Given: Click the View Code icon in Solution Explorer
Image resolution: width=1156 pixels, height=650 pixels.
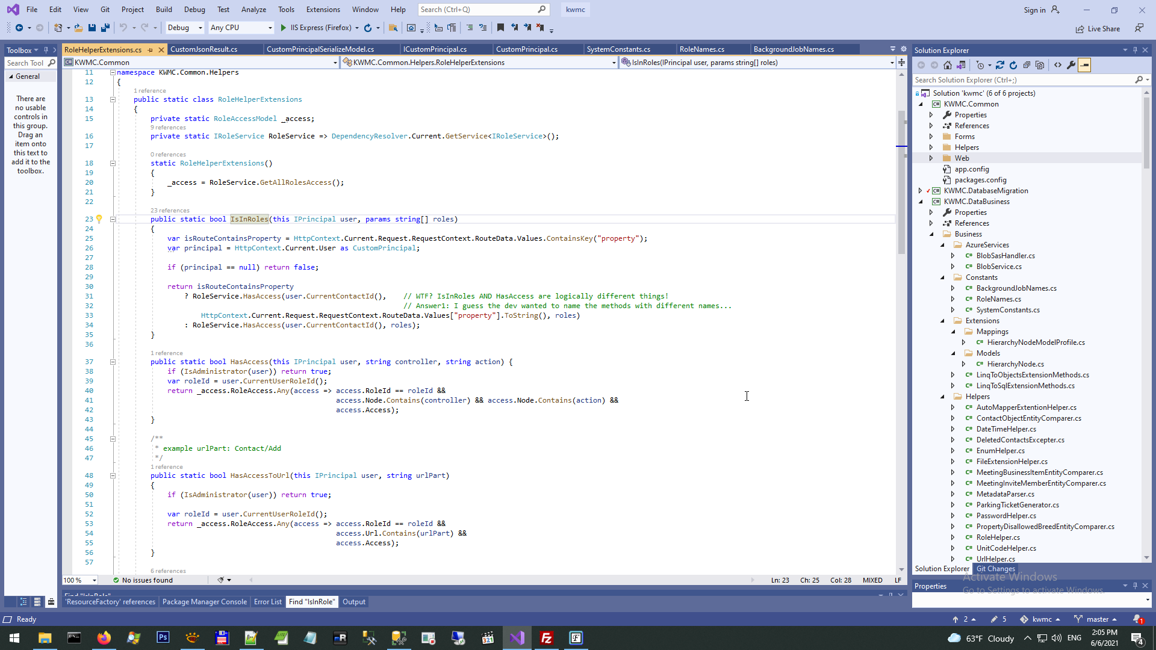Looking at the screenshot, I should 1058,65.
